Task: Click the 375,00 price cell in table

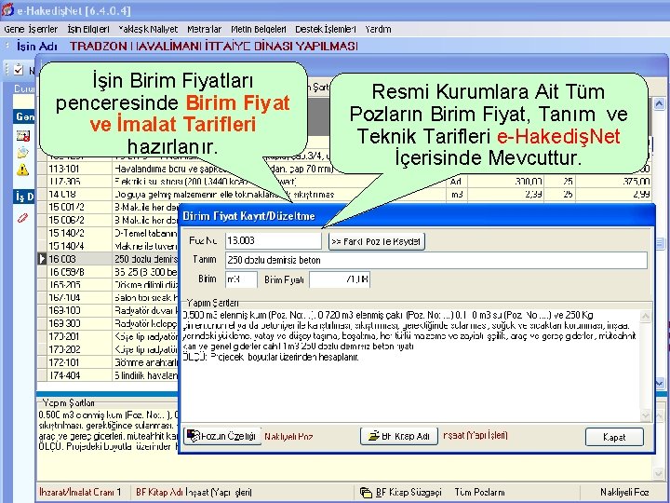Action: point(613,182)
